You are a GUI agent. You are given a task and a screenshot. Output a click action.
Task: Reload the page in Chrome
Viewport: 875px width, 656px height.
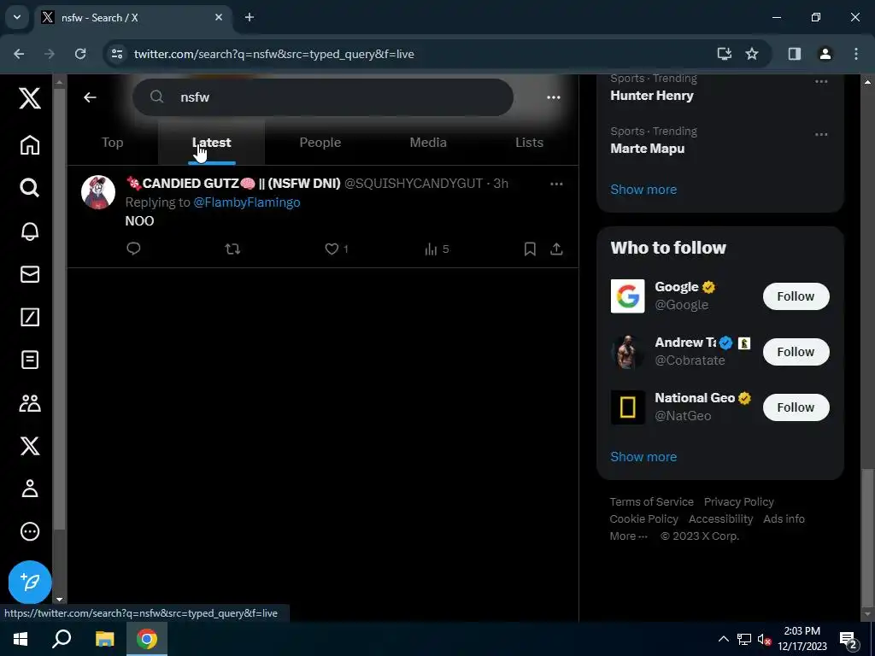coord(80,54)
